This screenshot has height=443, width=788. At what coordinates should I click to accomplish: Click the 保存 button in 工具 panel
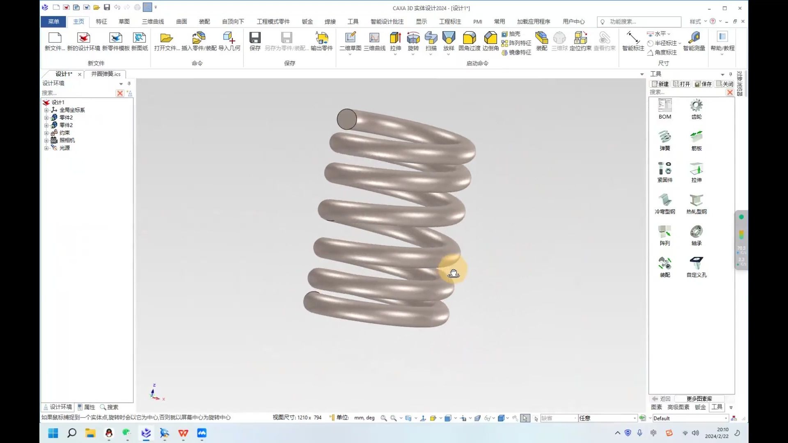pyautogui.click(x=703, y=84)
